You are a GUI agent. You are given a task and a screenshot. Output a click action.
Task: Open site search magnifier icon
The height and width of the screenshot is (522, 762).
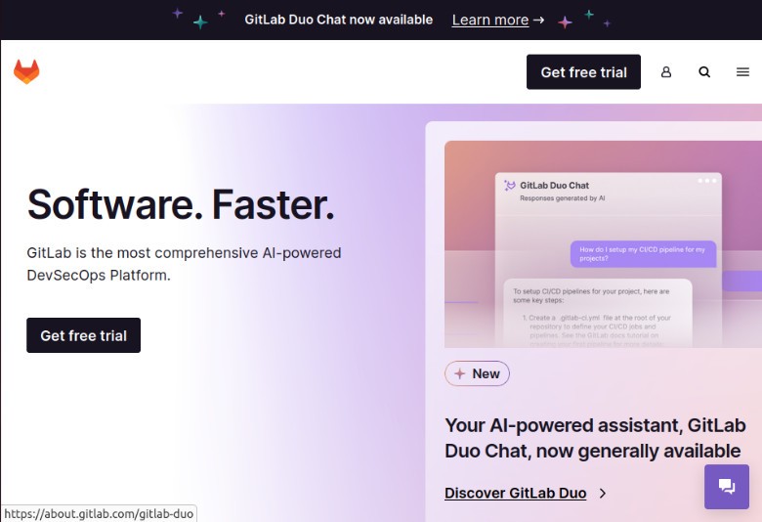[x=704, y=72]
